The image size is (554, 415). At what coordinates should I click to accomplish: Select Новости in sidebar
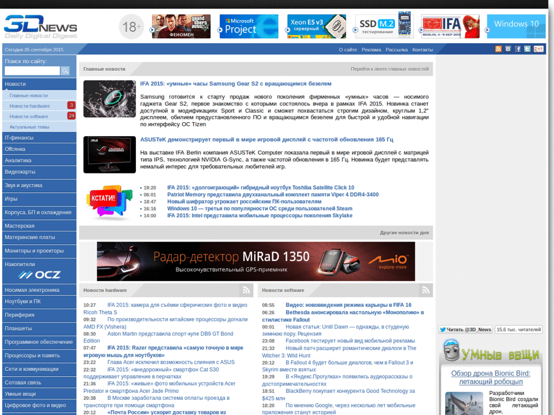click(x=39, y=84)
